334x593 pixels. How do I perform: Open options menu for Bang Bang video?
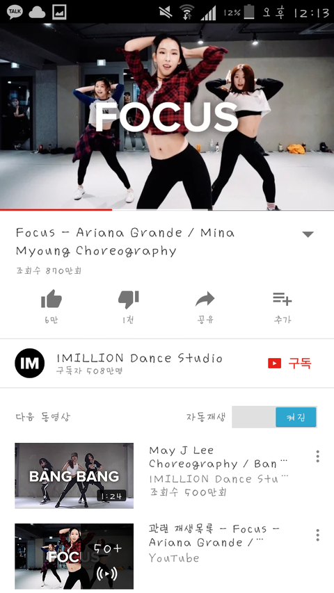[x=318, y=457]
